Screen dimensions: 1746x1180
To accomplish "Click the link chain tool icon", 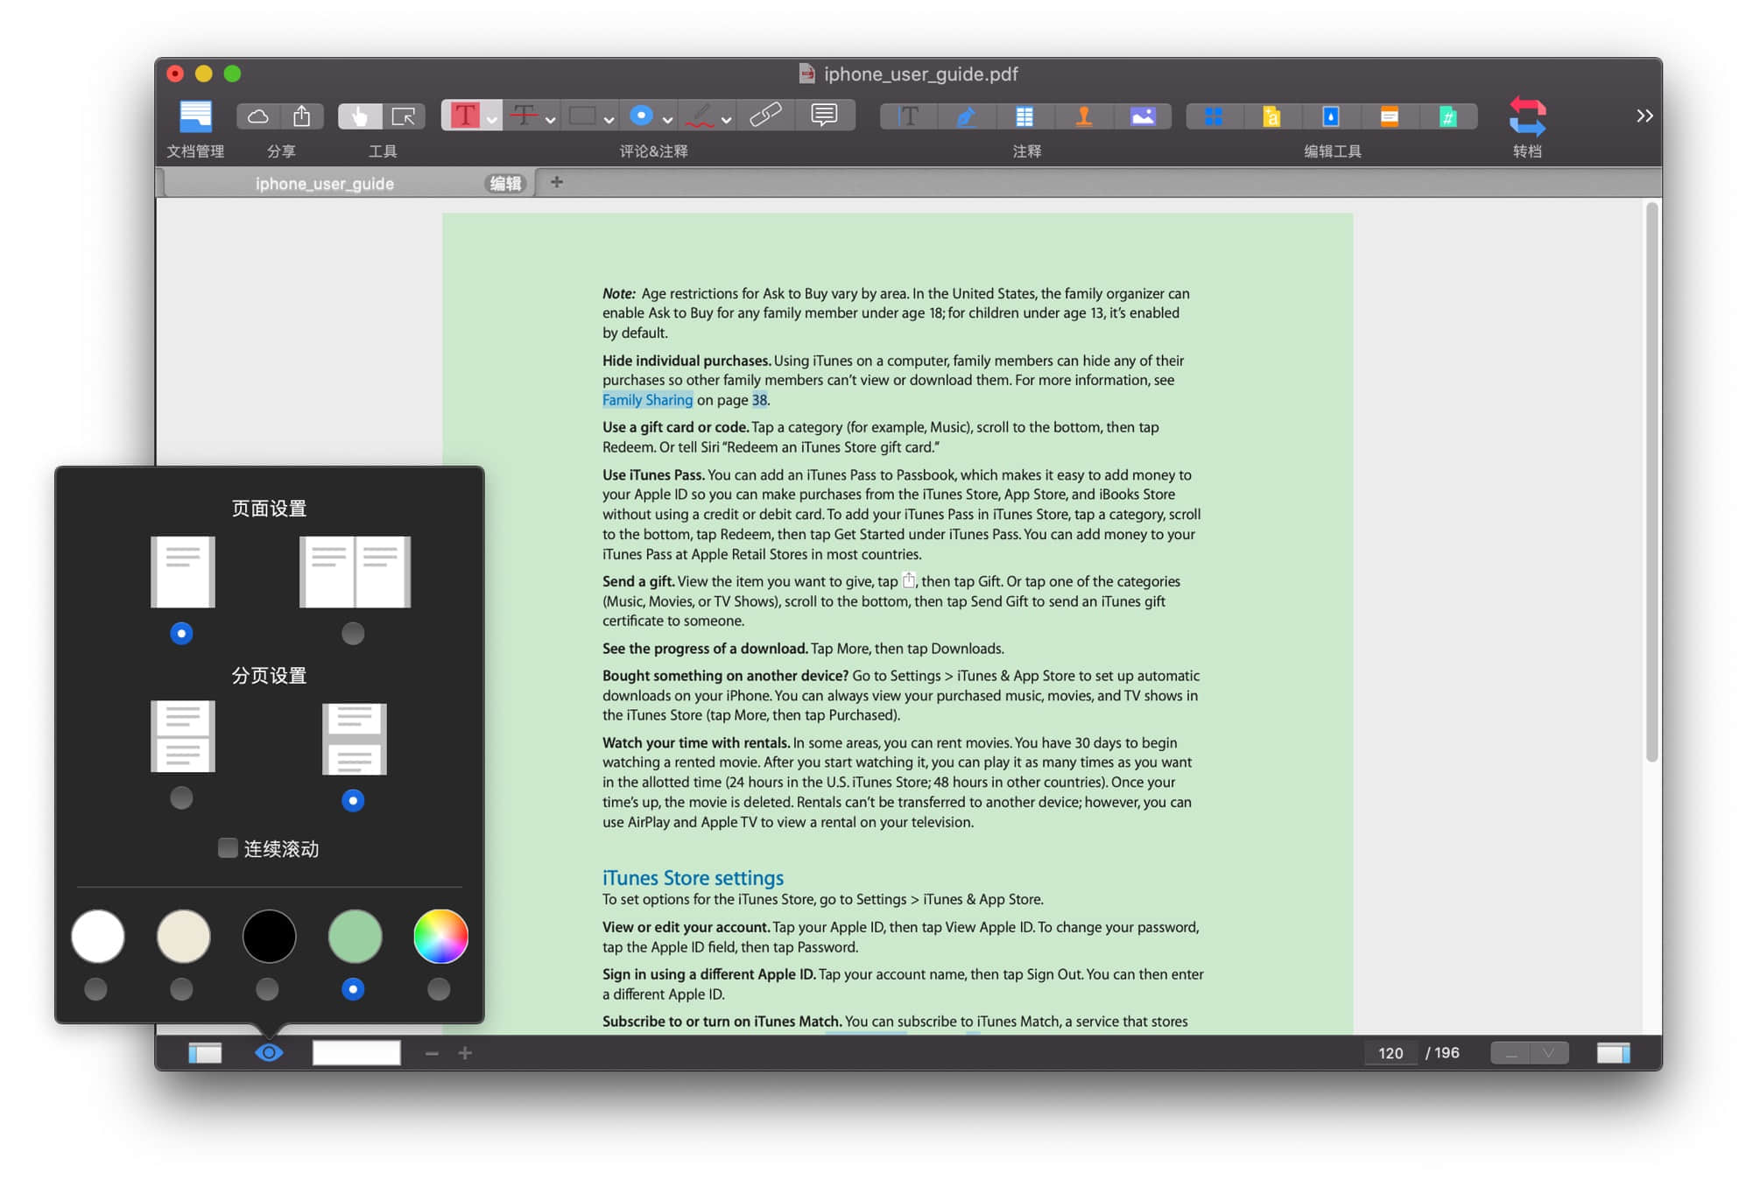I will [x=765, y=116].
